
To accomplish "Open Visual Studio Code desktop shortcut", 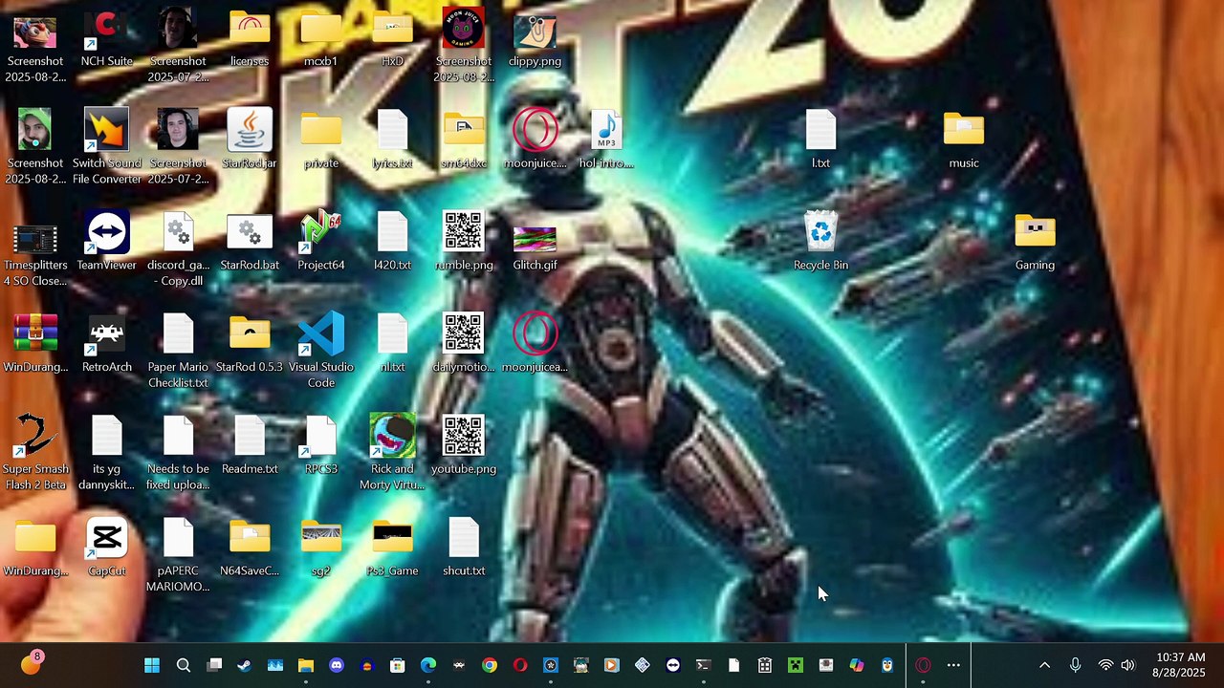I will tap(320, 350).
